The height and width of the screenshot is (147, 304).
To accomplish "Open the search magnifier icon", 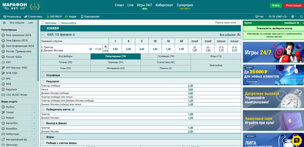I will (300, 17).
